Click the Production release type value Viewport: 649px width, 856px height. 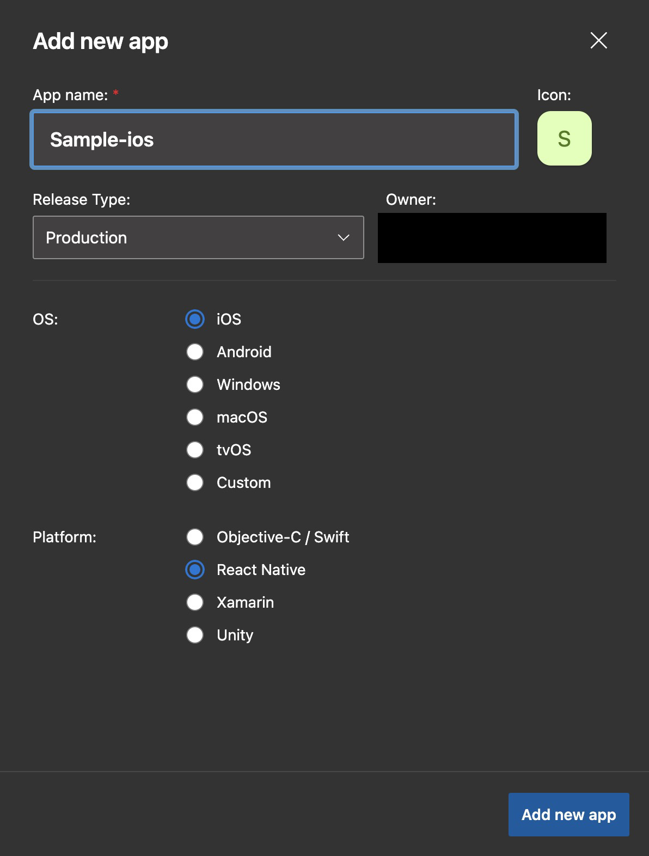click(x=87, y=237)
